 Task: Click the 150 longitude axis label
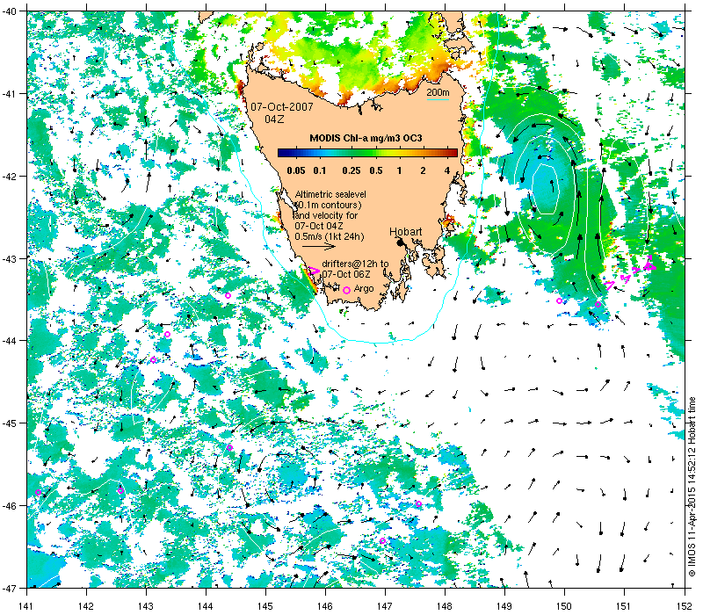coord(564,606)
